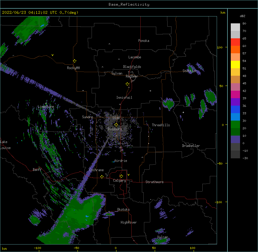
Task: Click the 2022/06/23 04:12:02 UTC timestamp
Action: [x=30, y=13]
